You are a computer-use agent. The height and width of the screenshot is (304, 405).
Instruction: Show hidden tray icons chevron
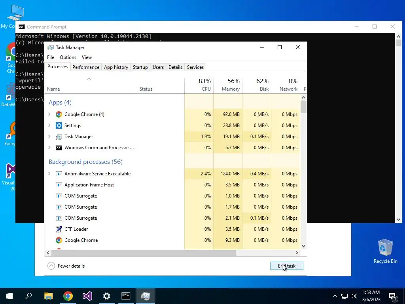335,296
